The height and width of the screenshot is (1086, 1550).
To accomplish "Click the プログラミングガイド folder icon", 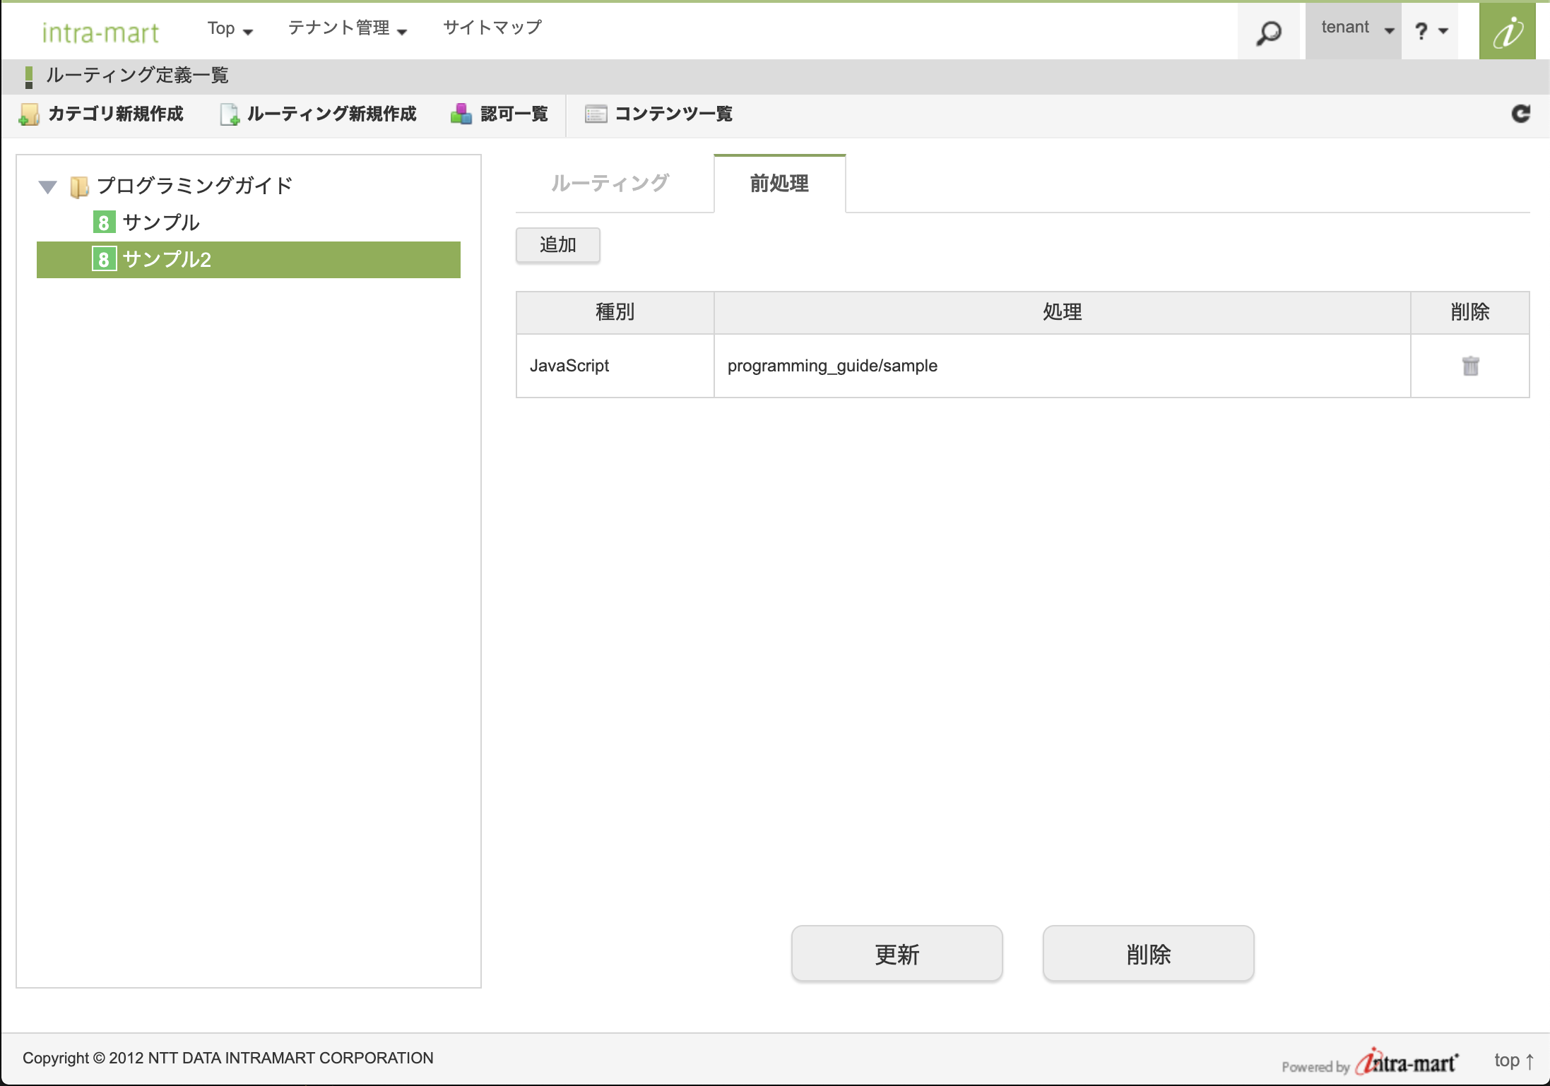I will point(79,187).
